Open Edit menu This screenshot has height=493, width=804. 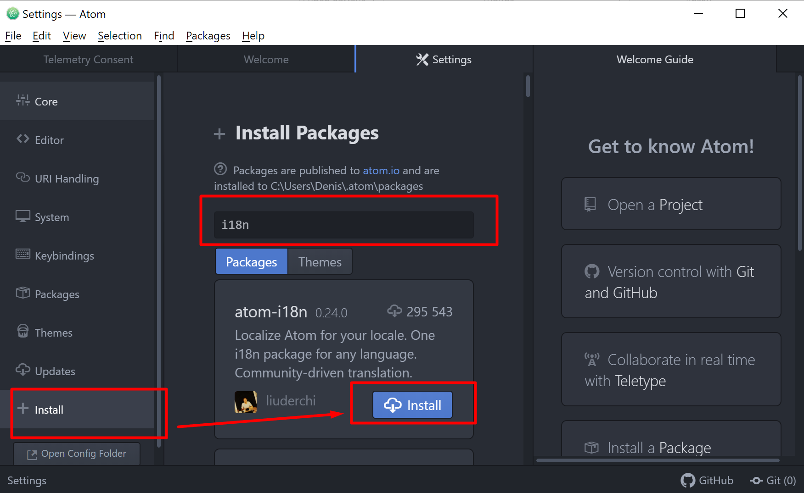click(x=42, y=36)
